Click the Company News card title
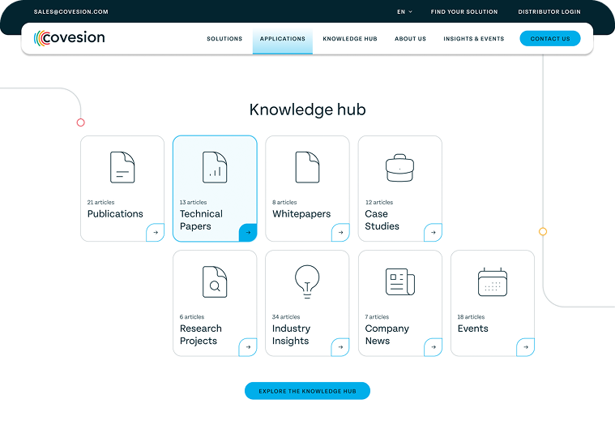Image resolution: width=615 pixels, height=438 pixels. [x=387, y=334]
